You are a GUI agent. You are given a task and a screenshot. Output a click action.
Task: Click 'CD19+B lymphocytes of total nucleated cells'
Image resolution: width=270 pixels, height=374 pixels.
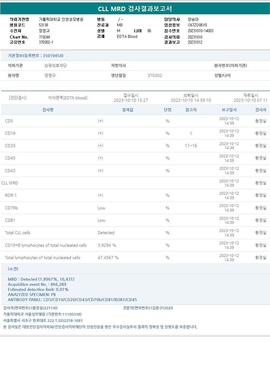(46, 245)
